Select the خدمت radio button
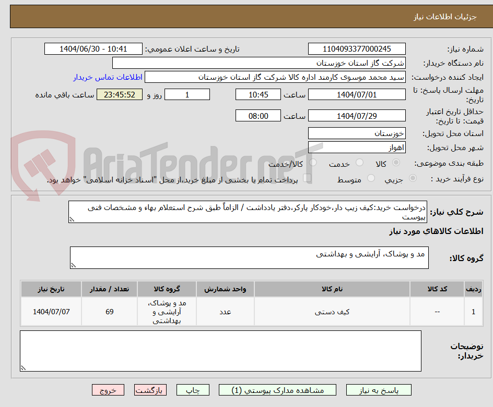Image resolution: width=493 pixels, height=407 pixels. pos(359,163)
